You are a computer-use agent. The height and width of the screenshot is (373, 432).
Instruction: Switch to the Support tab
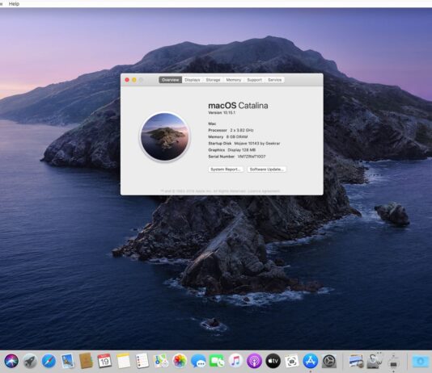[x=254, y=80]
